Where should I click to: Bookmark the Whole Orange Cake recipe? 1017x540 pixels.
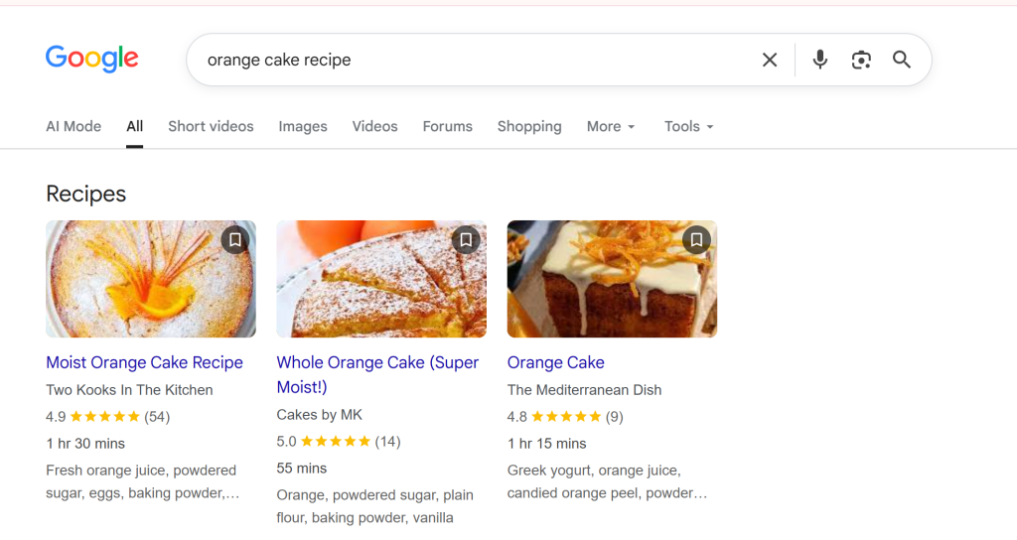tap(466, 240)
